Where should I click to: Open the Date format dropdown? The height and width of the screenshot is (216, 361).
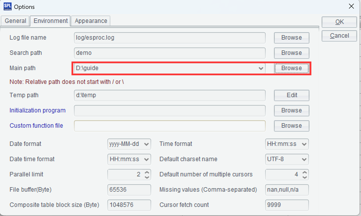[x=147, y=144]
